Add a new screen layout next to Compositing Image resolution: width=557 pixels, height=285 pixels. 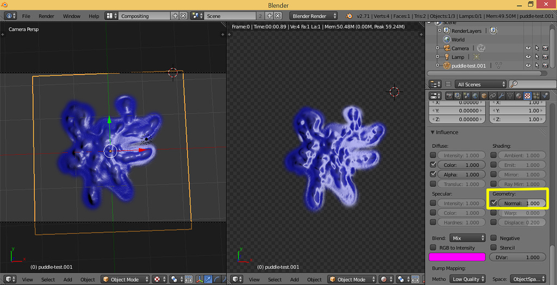tap(175, 16)
